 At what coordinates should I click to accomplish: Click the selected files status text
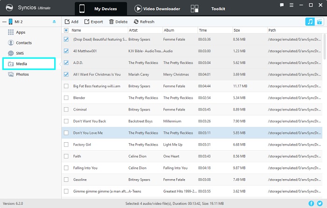175,203
